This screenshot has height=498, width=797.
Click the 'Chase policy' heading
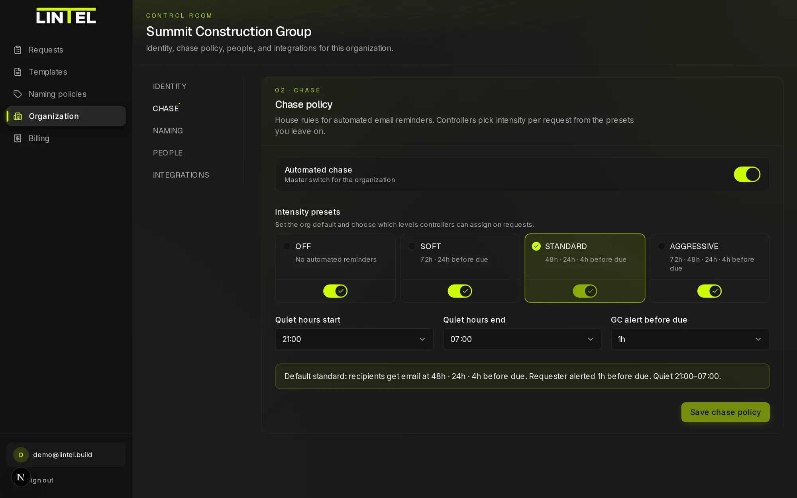coord(304,104)
